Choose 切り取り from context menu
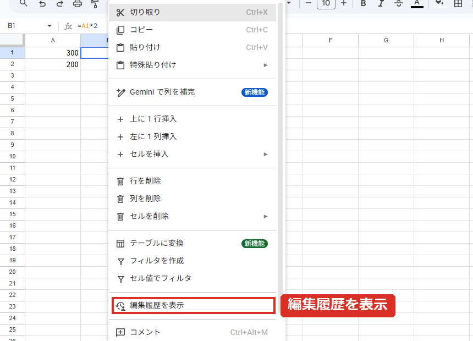473x341 pixels. (193, 12)
